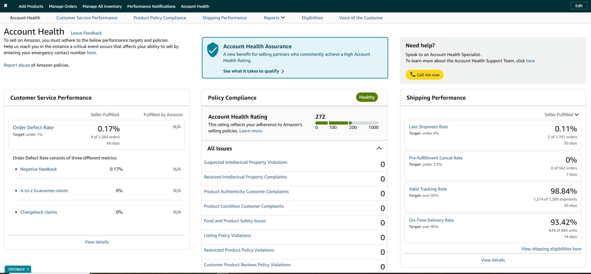Click the '4 of 2,363 orders' text
Image resolution: width=591 pixels, height=274 pixels.
105,137
